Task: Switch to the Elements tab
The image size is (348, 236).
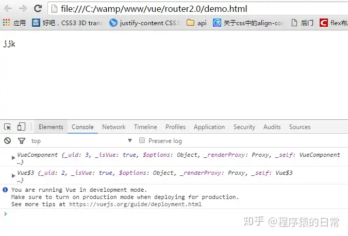Action: [x=51, y=127]
